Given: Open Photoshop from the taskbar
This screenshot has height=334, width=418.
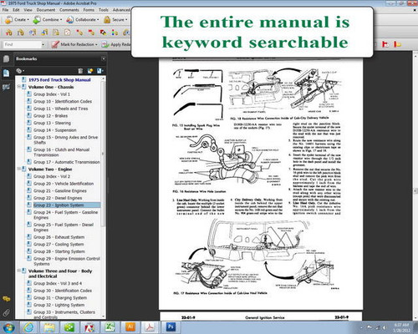Looking at the screenshot, I should coord(171,327).
